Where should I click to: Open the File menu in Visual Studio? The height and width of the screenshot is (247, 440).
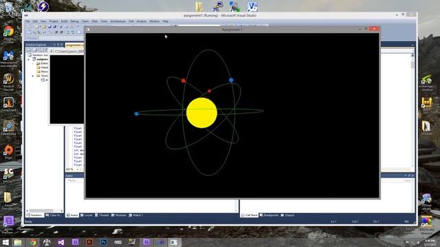(x=27, y=21)
